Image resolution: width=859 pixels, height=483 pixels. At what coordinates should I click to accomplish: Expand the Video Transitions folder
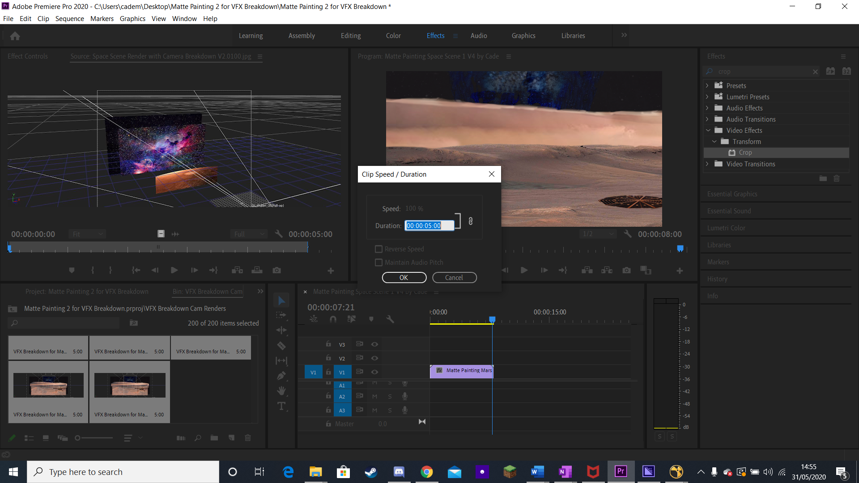click(707, 164)
